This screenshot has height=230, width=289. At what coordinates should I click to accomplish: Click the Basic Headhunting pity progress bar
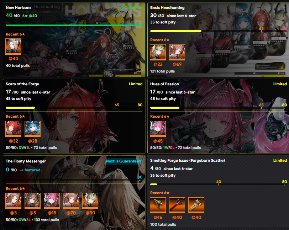tap(219, 31)
